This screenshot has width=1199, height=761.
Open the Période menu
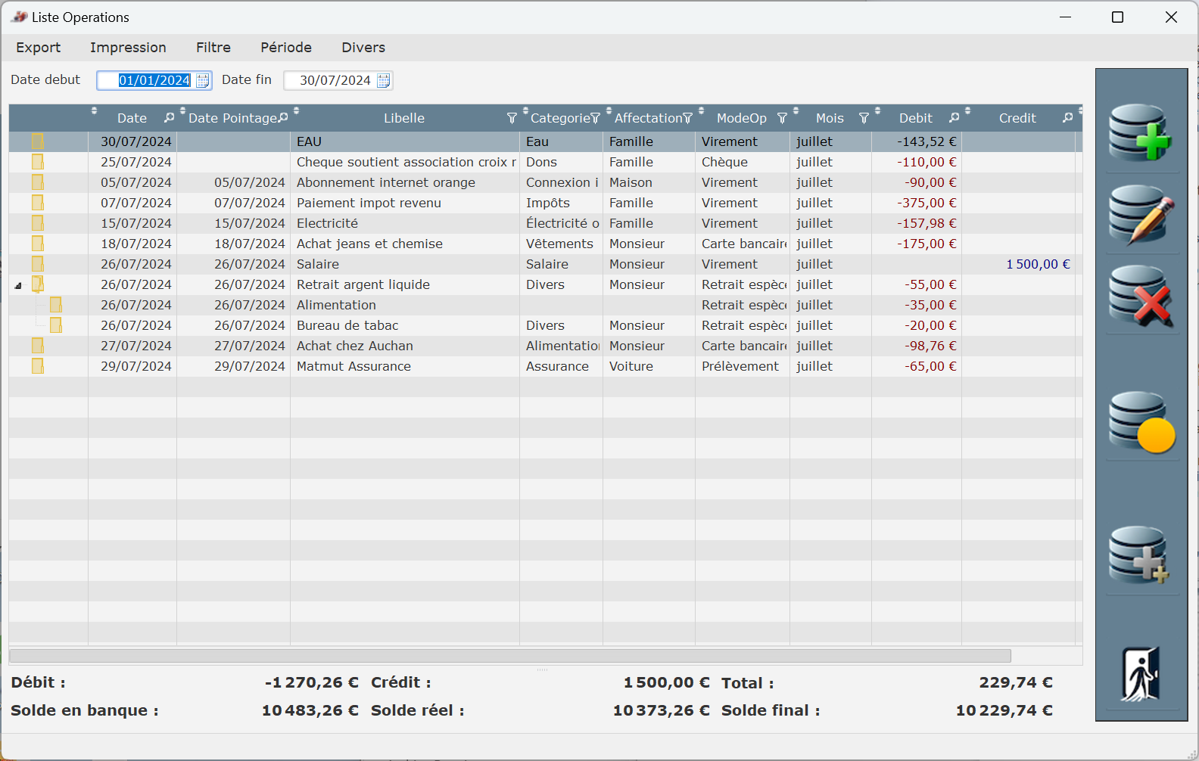tap(286, 48)
